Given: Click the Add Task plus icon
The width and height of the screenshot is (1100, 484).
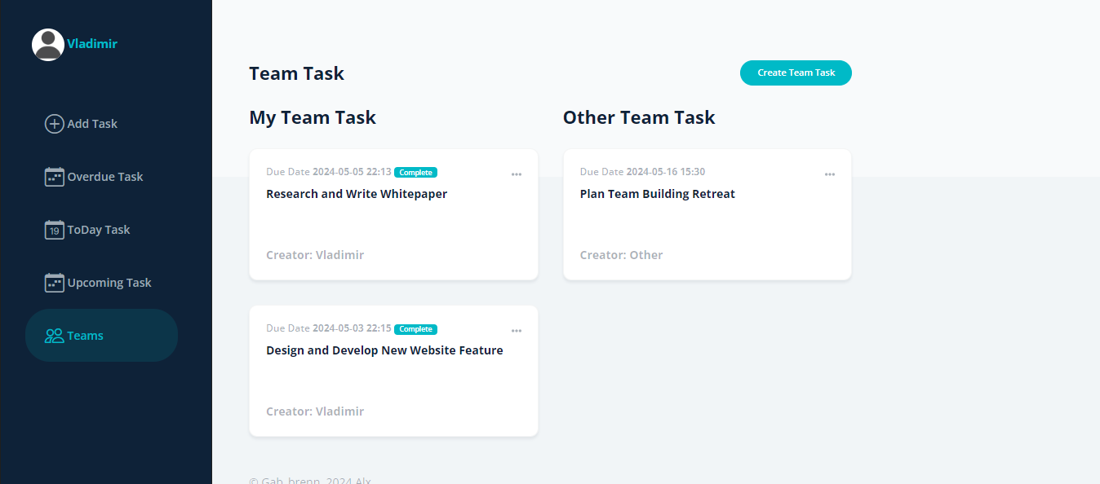Looking at the screenshot, I should click(54, 124).
